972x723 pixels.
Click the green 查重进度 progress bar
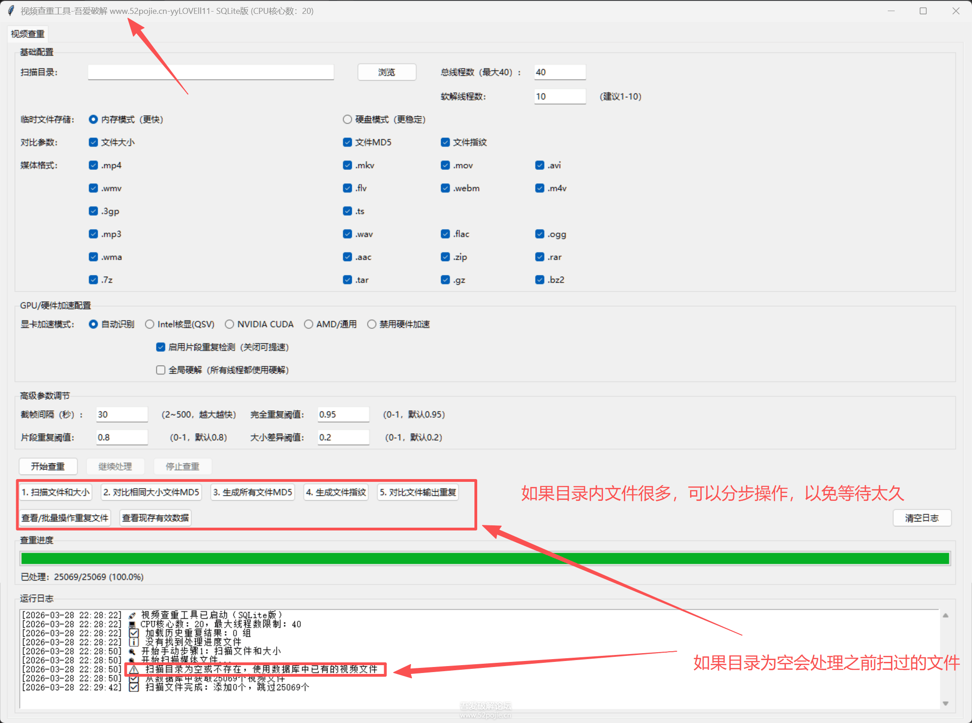pos(485,558)
